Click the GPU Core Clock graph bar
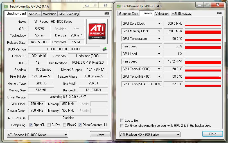Viewport: 228px width, 143px height. [x=203, y=24]
